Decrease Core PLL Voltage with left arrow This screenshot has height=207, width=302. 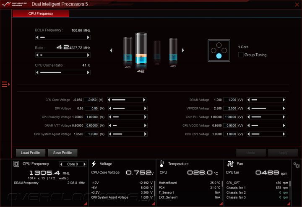pyautogui.click(x=248, y=117)
